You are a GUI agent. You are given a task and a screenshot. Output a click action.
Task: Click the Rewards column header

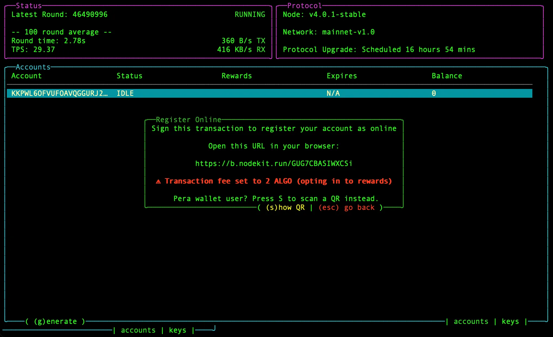point(236,75)
